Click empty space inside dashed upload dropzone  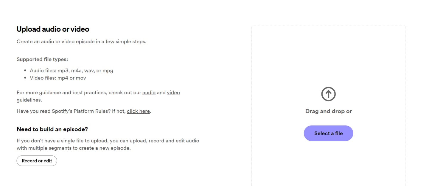(x=328, y=53)
